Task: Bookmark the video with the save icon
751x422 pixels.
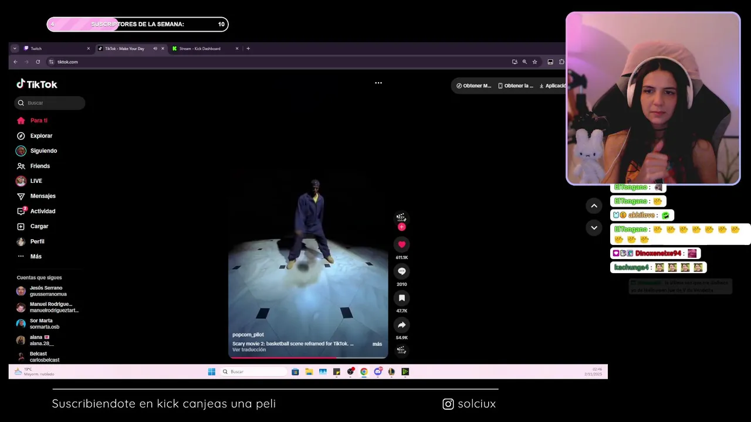Action: point(401,298)
